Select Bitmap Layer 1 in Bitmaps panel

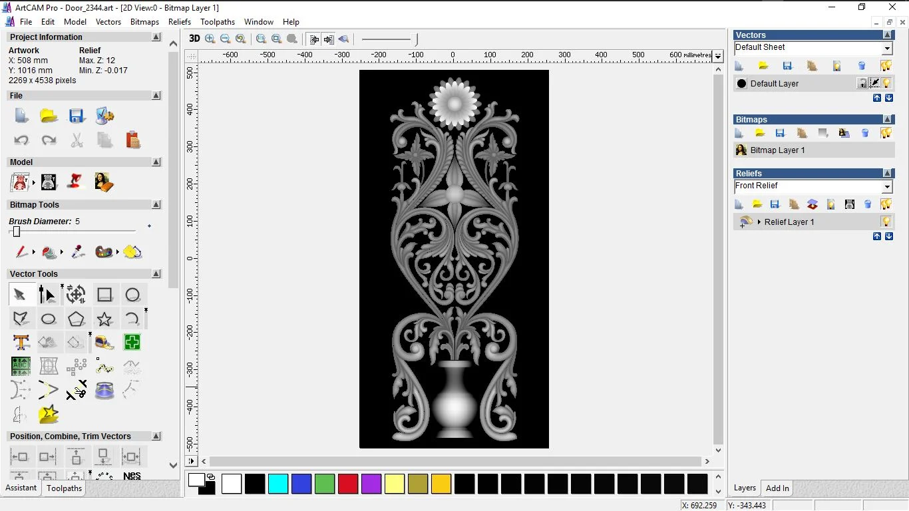tap(777, 150)
